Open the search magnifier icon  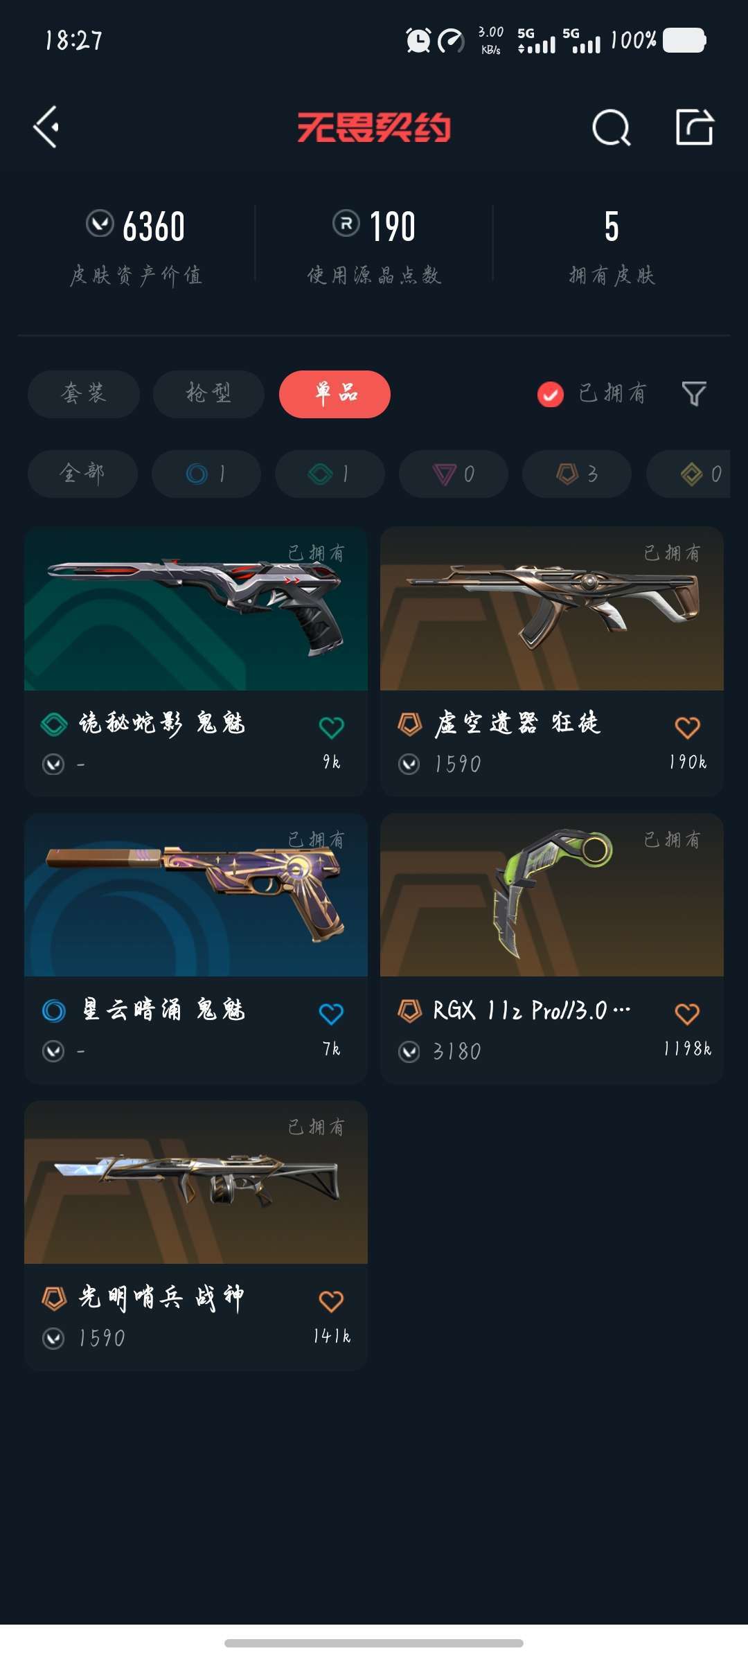coord(612,127)
